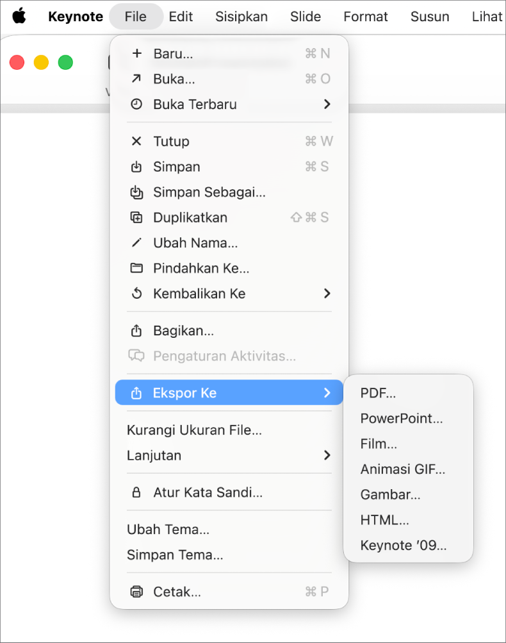506x643 pixels.
Task: Click the lock icon beside Atur Kata Sandi
Action: pos(136,492)
